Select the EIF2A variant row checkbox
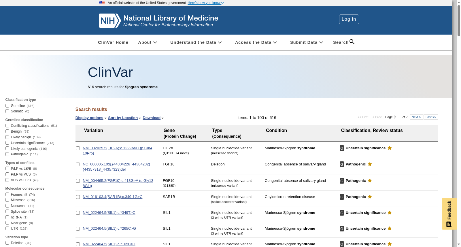 tap(78, 148)
